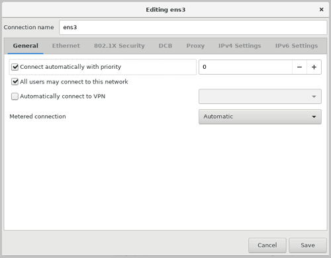Click the priority number input field
This screenshot has height=258, width=331.
point(246,67)
